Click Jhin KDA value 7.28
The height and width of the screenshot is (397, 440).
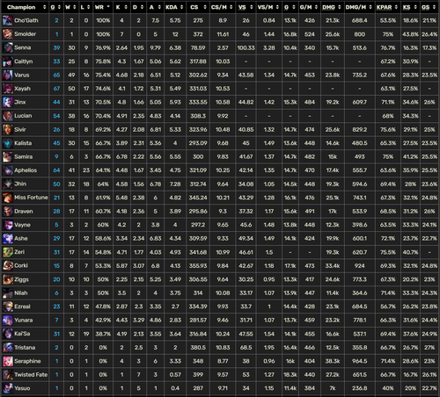(175, 184)
